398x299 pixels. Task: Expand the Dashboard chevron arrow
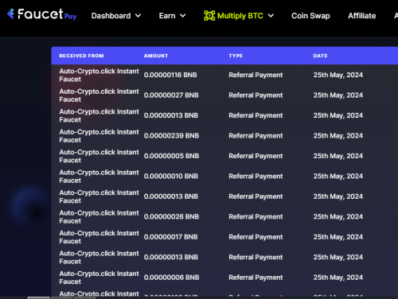point(138,16)
